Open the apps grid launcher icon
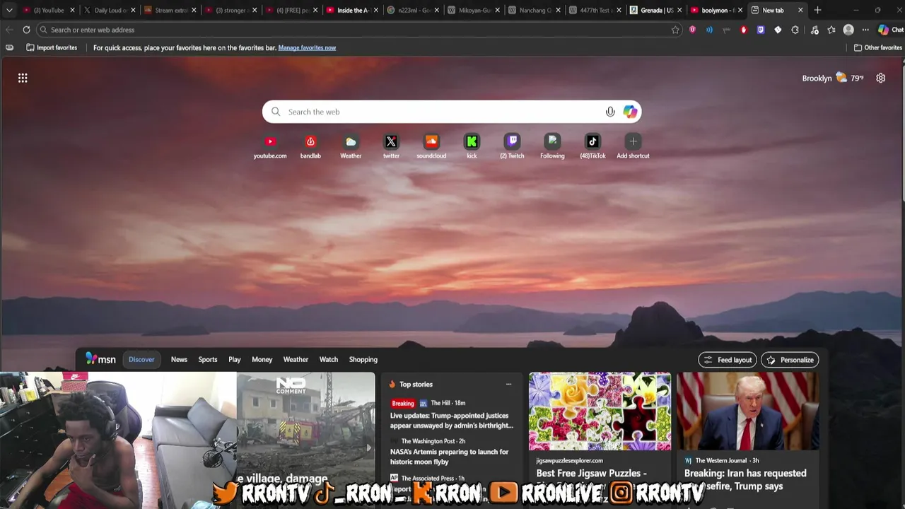This screenshot has height=509, width=905. (x=23, y=78)
